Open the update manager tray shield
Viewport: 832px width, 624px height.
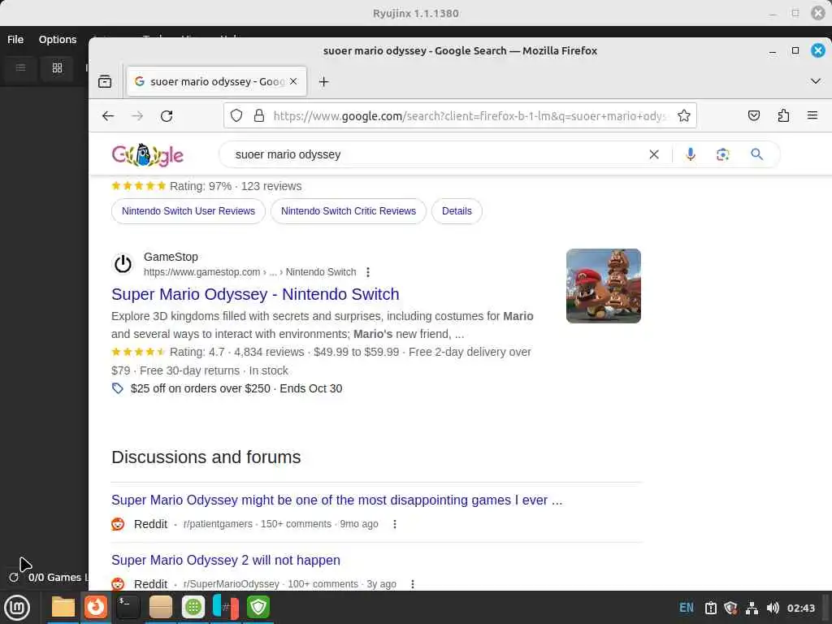click(x=730, y=608)
